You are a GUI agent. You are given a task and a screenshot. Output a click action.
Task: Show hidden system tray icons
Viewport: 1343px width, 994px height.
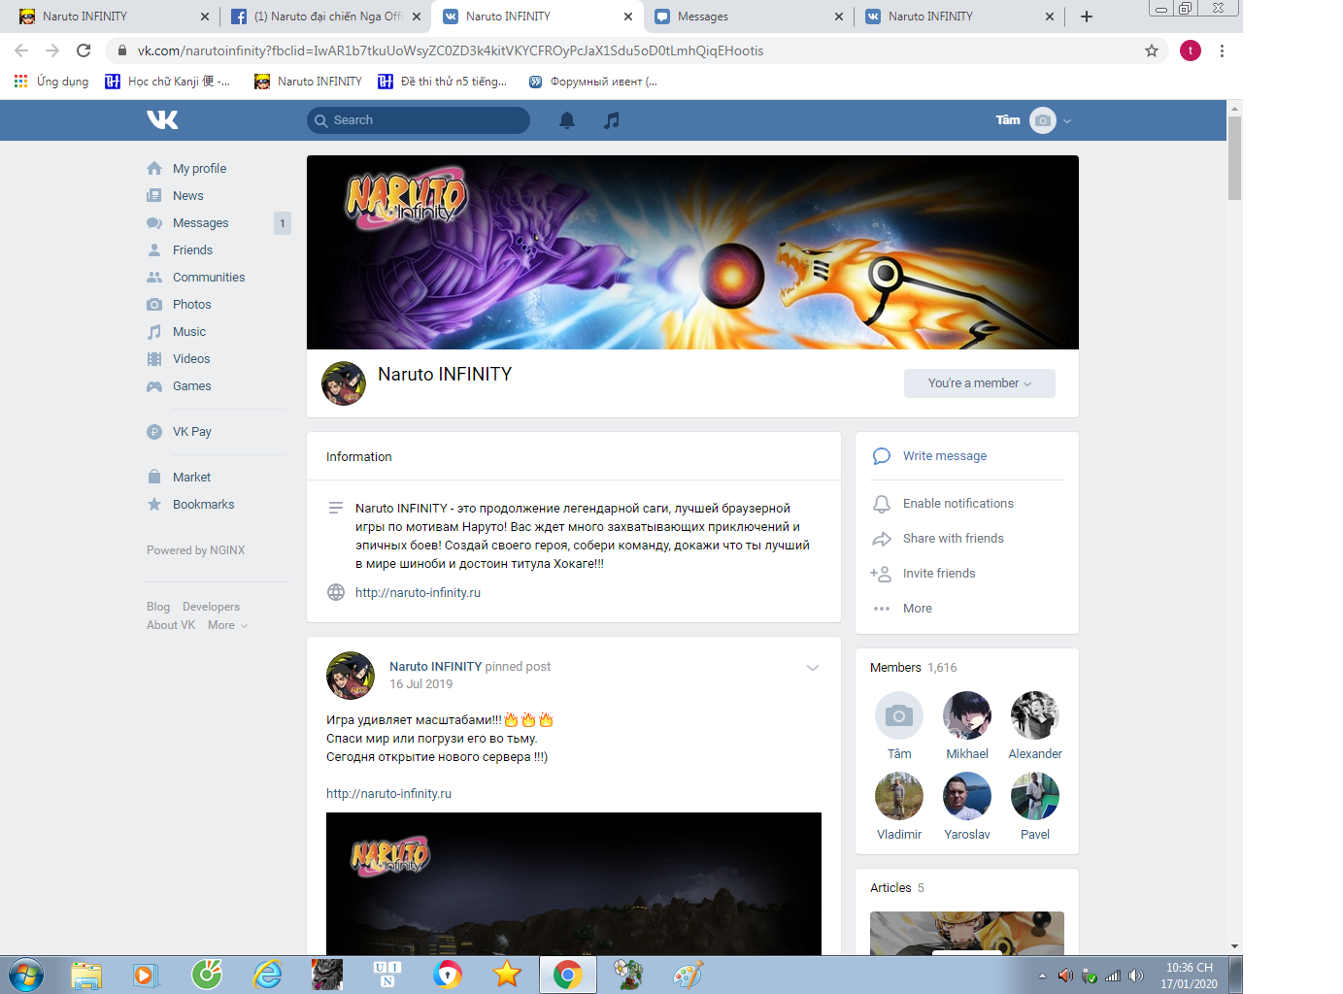click(x=1042, y=976)
